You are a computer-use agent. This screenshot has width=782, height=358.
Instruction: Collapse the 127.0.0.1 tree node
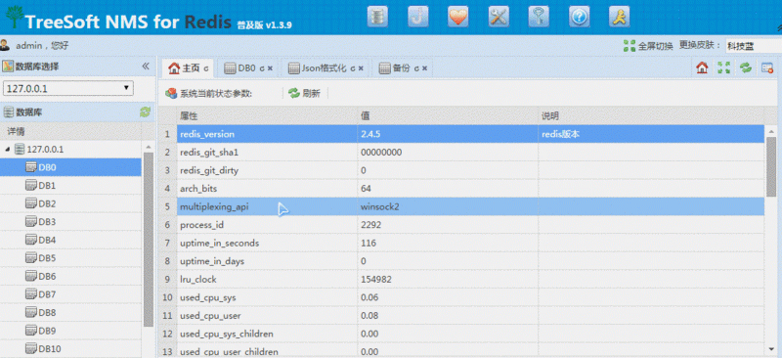click(8, 150)
